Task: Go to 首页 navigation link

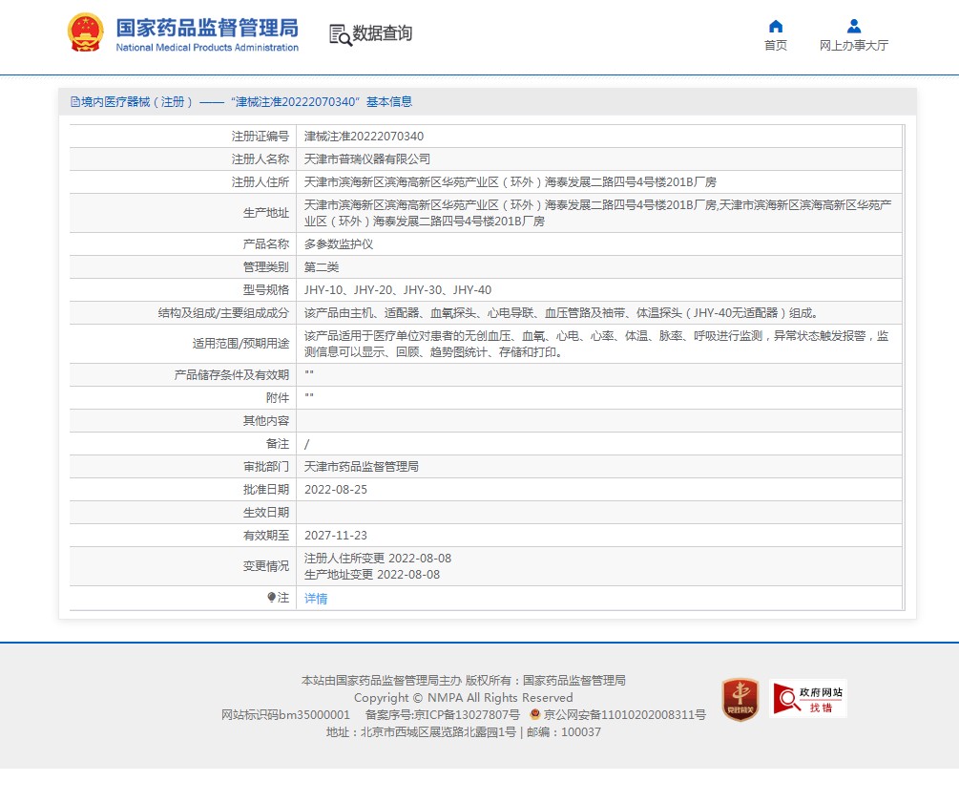Action: coord(776,45)
